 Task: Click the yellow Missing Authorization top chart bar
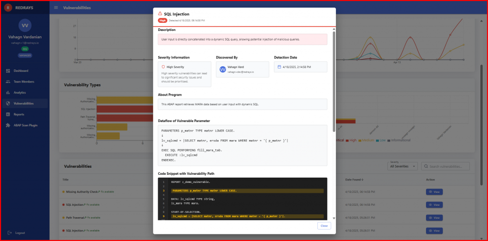(x=125, y=100)
